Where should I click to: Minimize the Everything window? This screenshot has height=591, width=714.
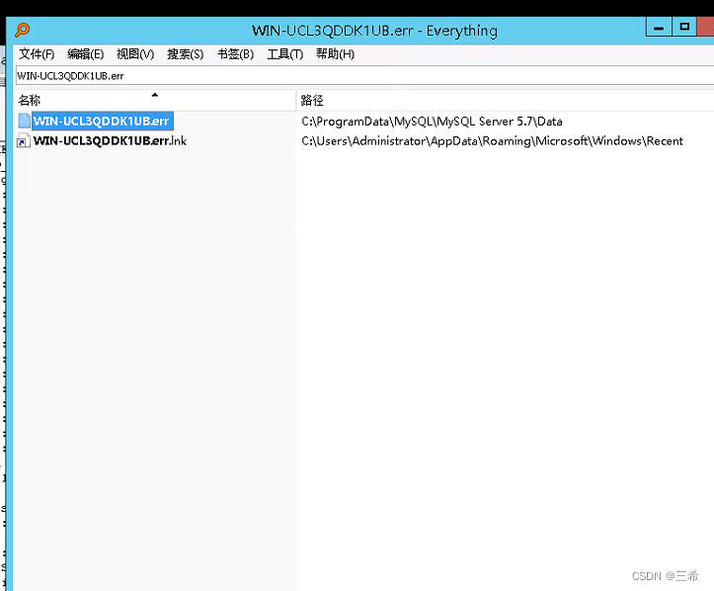(659, 28)
